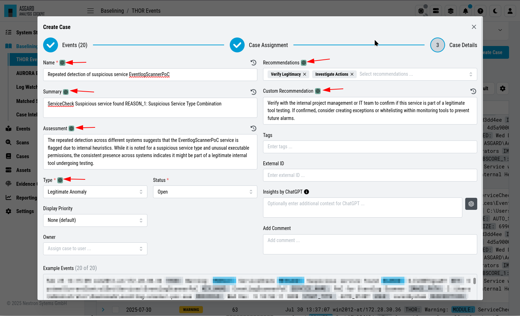Click the WARNING badge in the event row
Image resolution: width=520 pixels, height=316 pixels.
pyautogui.click(x=191, y=310)
